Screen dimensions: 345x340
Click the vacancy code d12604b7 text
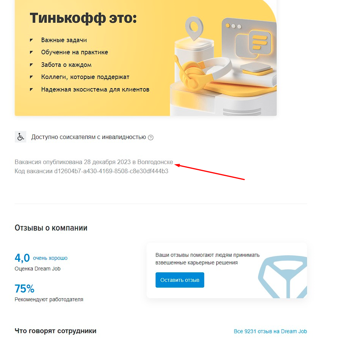tap(91, 171)
